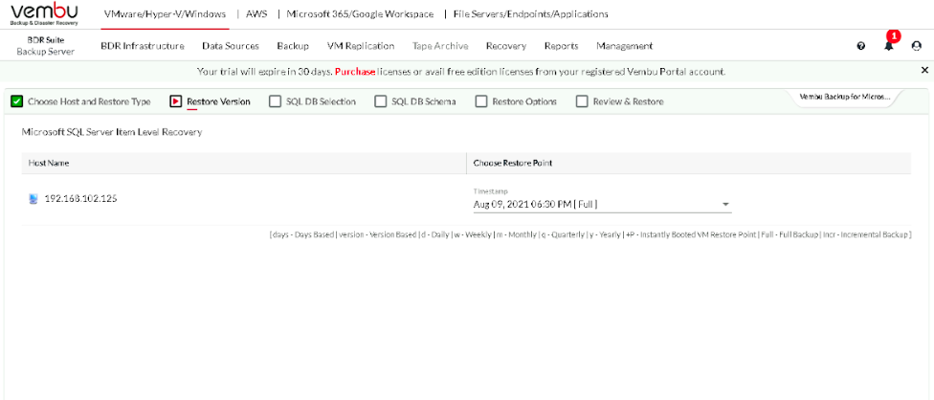Switch to the AWS tab

(256, 14)
